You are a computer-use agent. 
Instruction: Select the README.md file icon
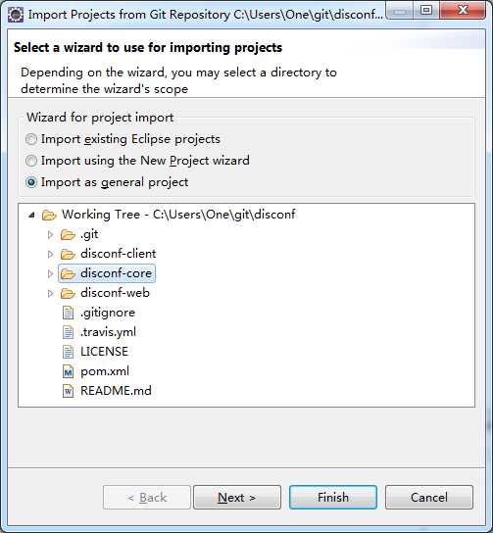pyautogui.click(x=68, y=391)
